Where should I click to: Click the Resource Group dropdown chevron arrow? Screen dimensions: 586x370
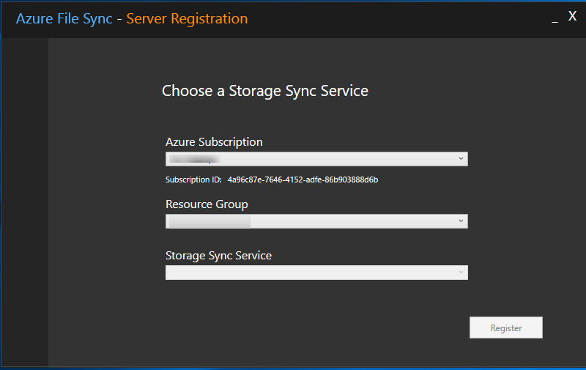[461, 221]
